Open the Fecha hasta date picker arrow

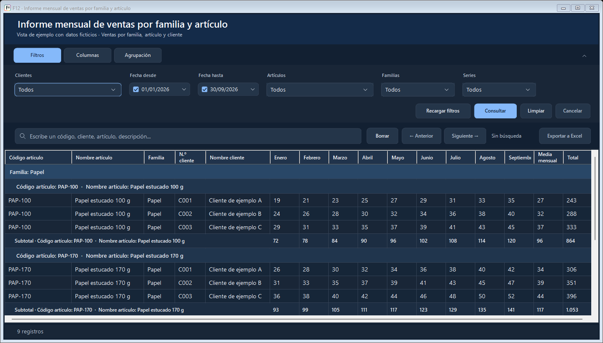coord(253,90)
